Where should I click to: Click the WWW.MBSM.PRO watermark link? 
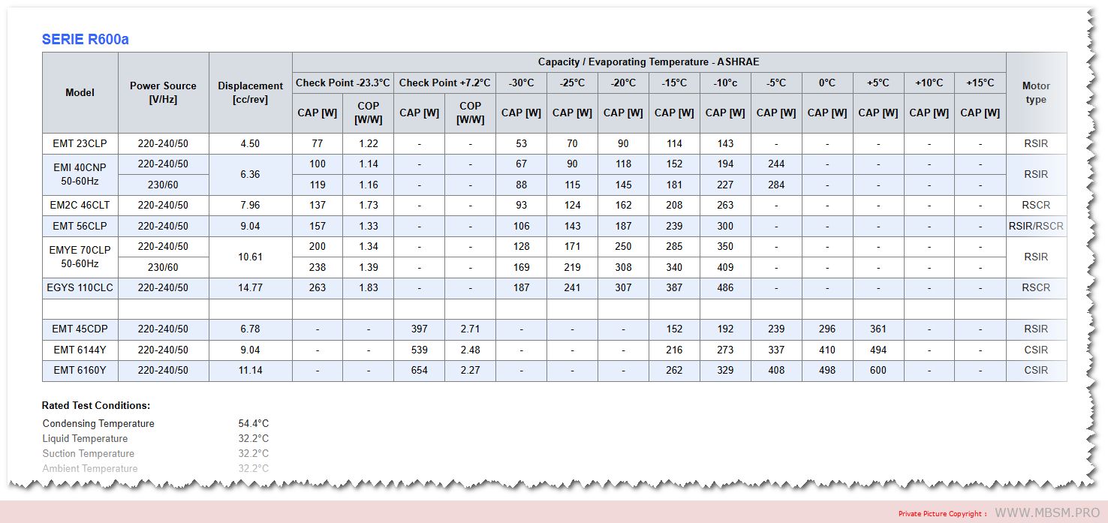click(x=1046, y=512)
